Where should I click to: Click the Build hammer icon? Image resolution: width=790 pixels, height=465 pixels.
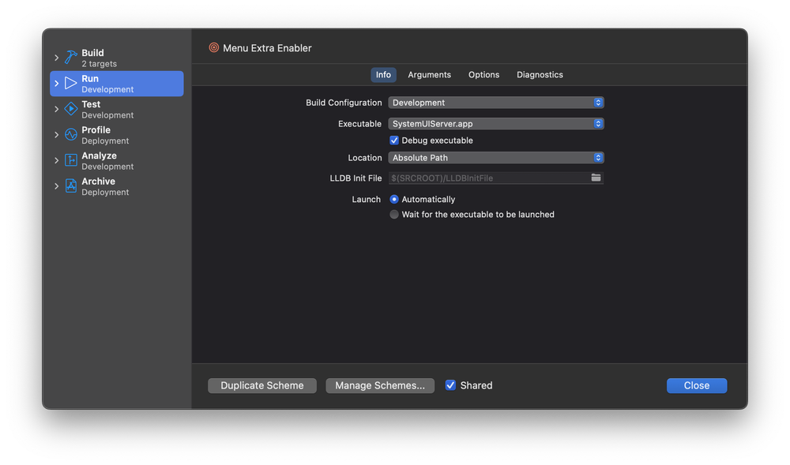70,58
